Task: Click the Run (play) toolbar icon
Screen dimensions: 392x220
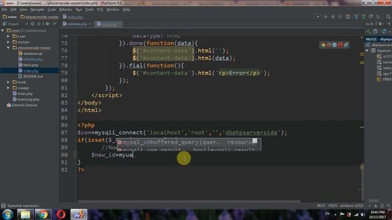Action: click(326, 16)
